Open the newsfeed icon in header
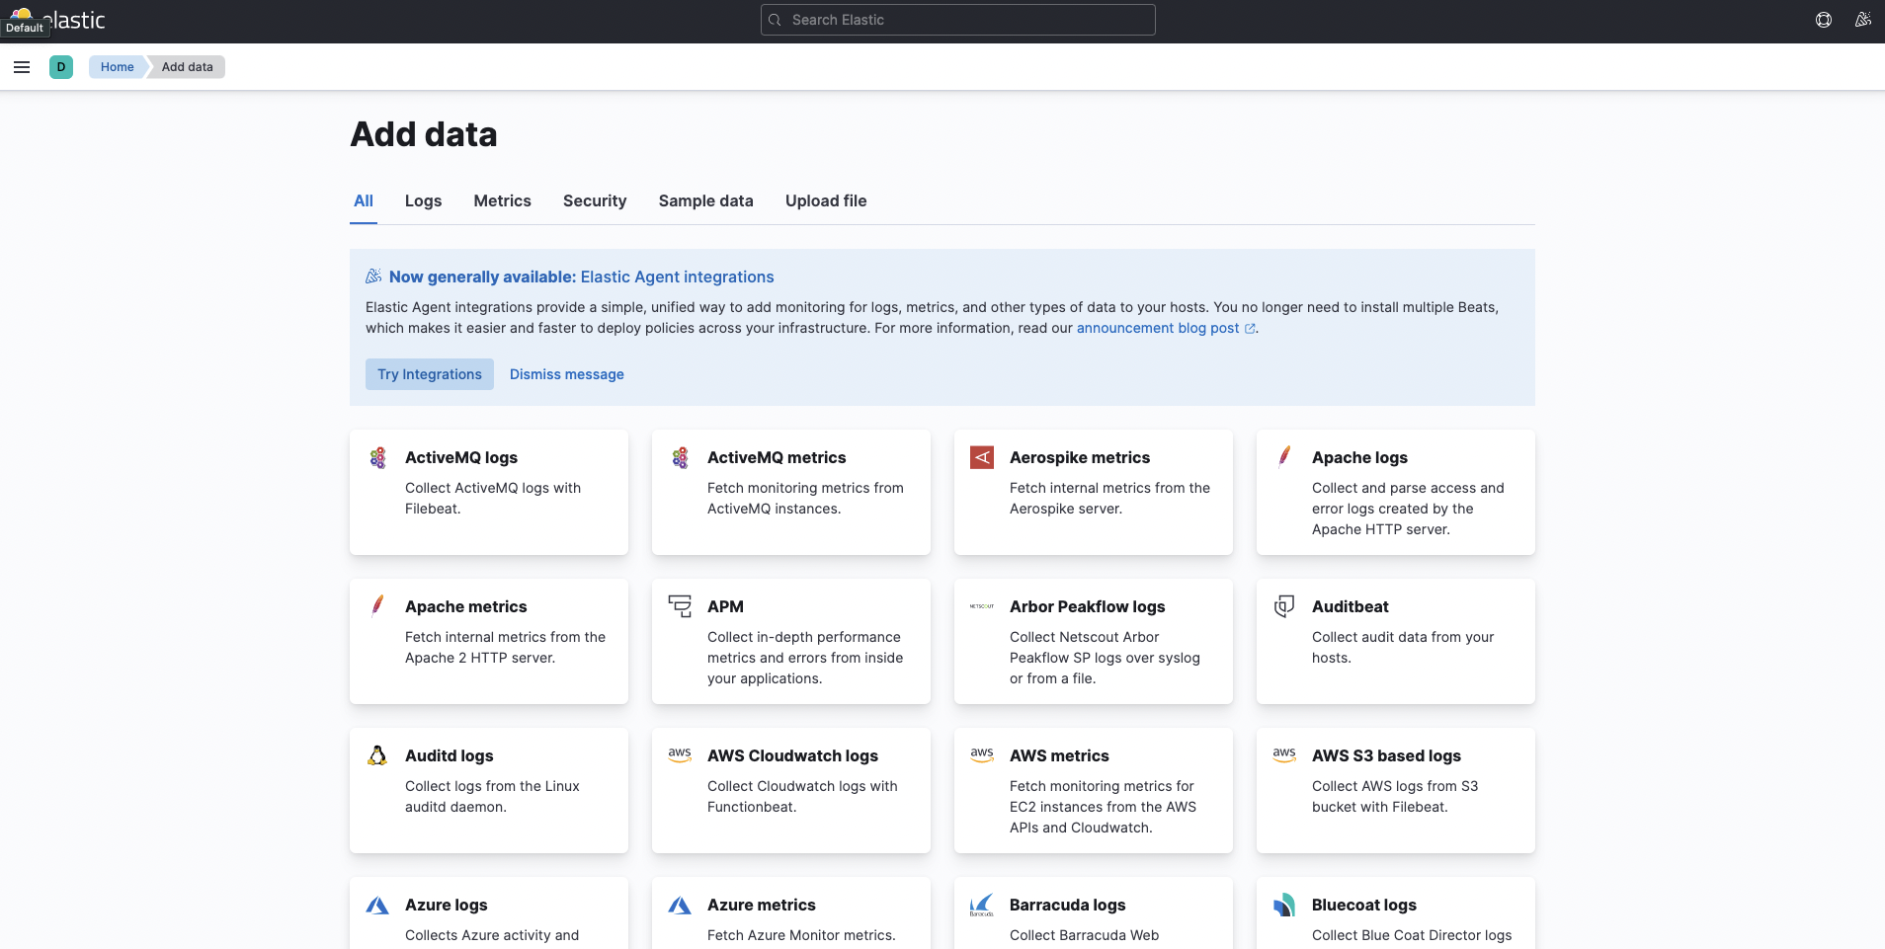Viewport: 1885px width, 949px height. point(1863,20)
